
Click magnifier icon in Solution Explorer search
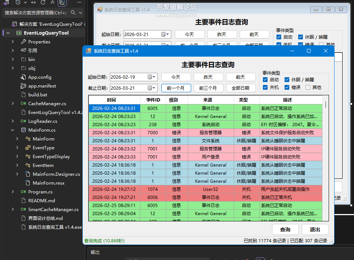(73, 13)
